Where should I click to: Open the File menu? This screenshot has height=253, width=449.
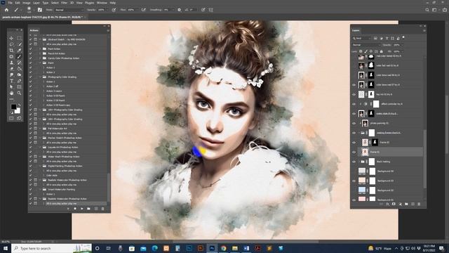(10, 3)
